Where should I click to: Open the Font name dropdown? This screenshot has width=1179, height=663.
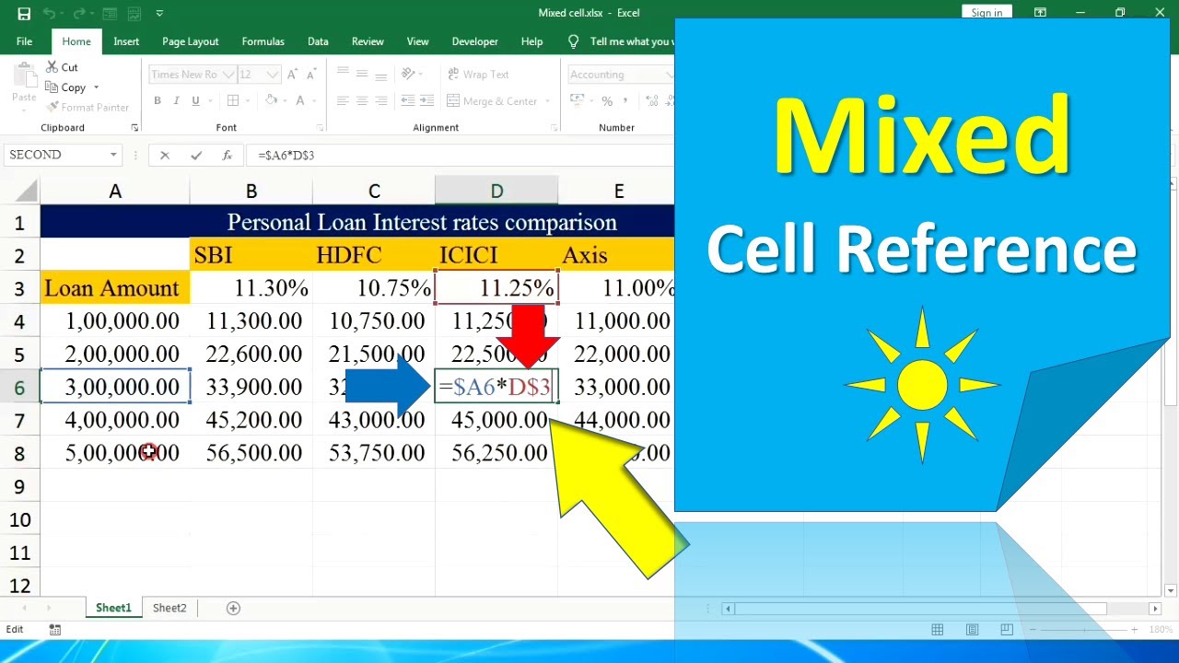coord(227,75)
